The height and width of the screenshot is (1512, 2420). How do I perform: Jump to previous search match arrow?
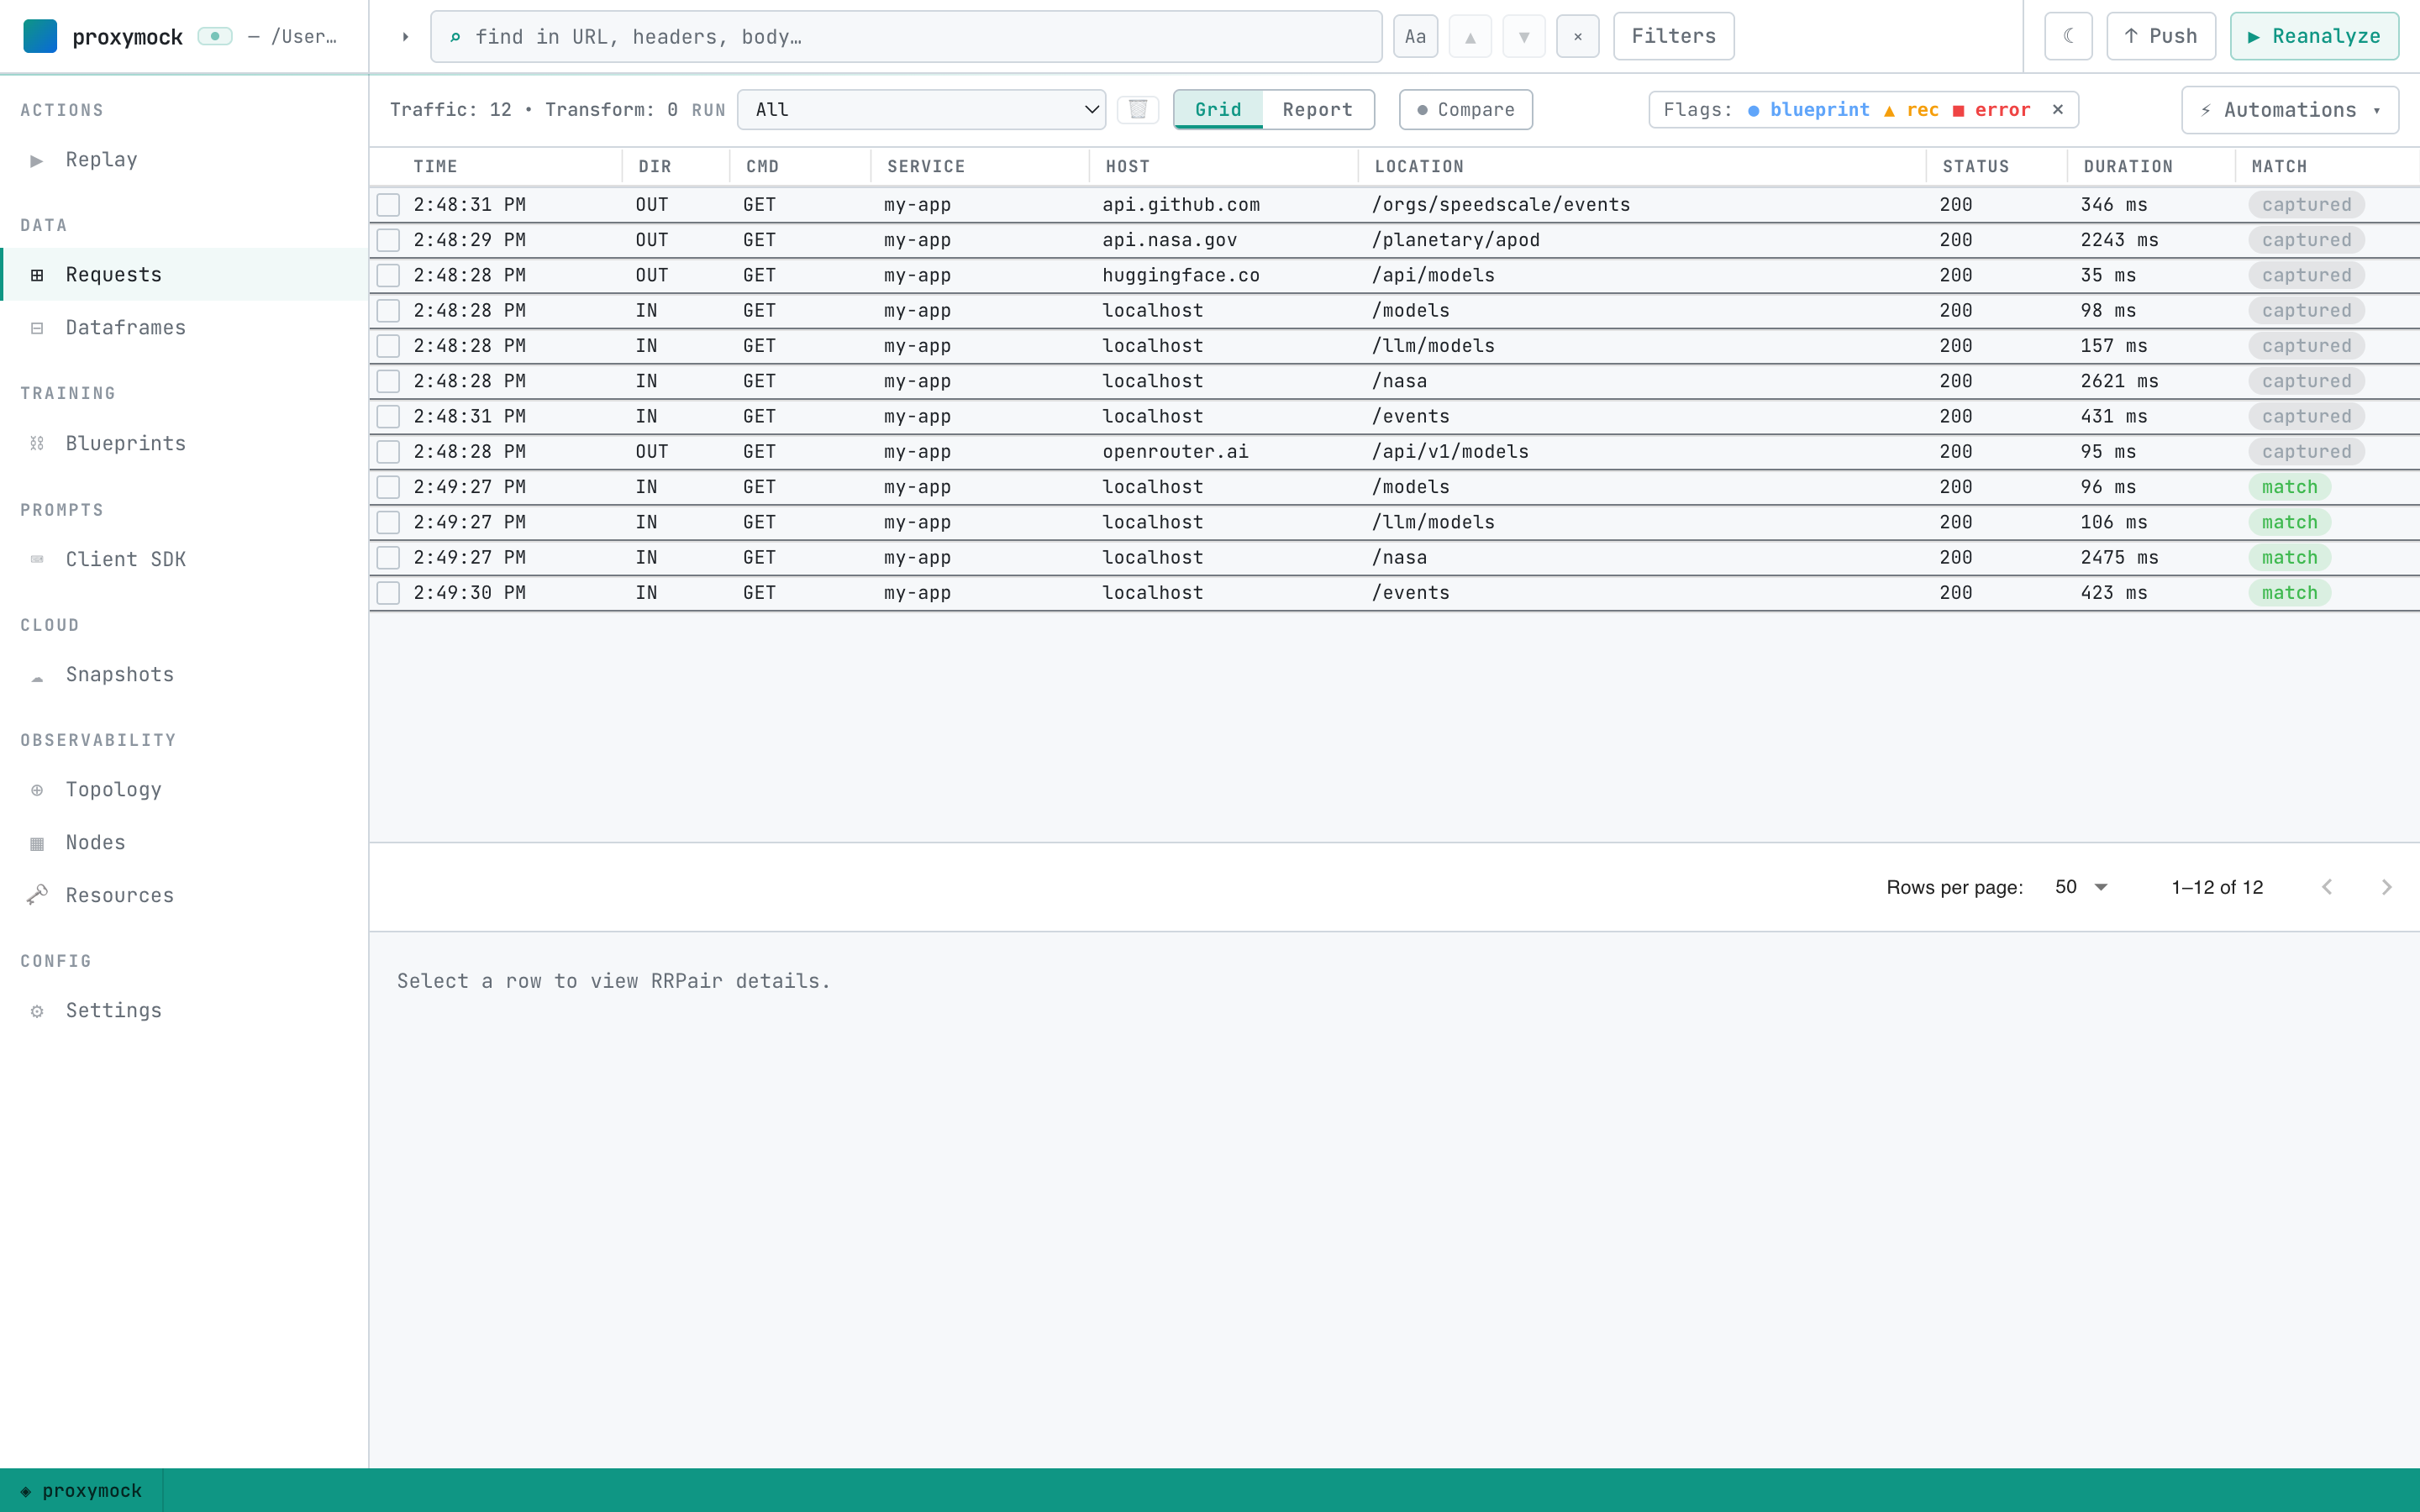pos(1470,37)
